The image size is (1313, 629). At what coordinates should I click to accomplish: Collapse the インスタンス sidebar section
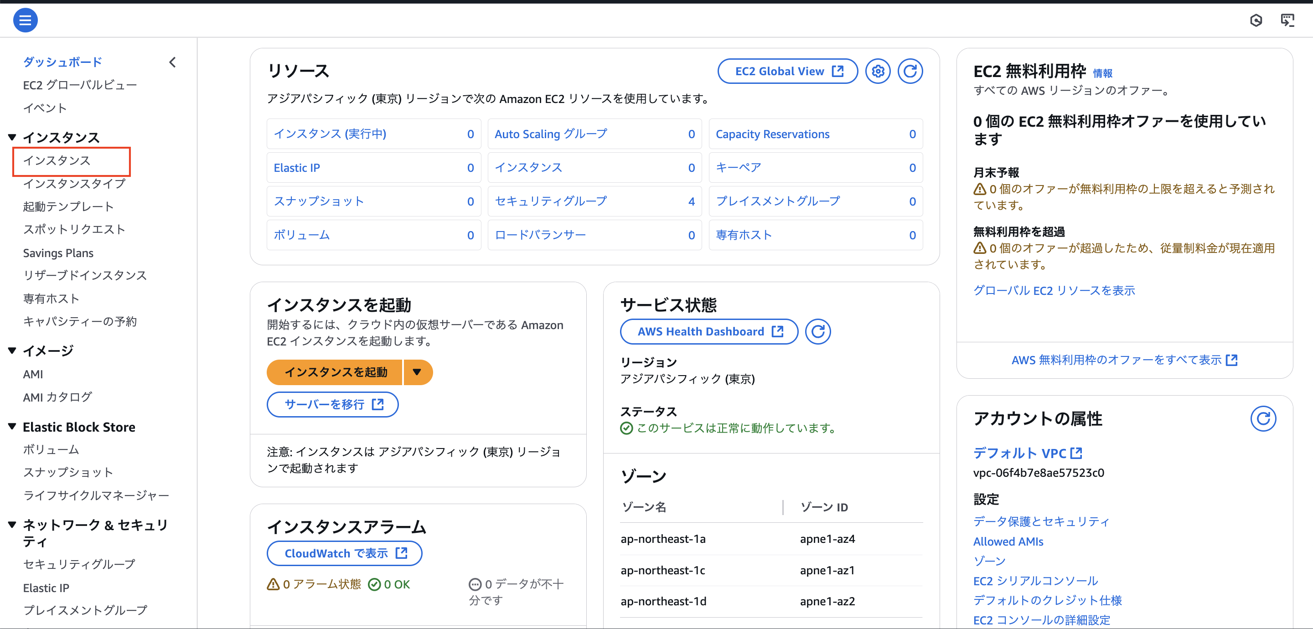[x=11, y=137]
